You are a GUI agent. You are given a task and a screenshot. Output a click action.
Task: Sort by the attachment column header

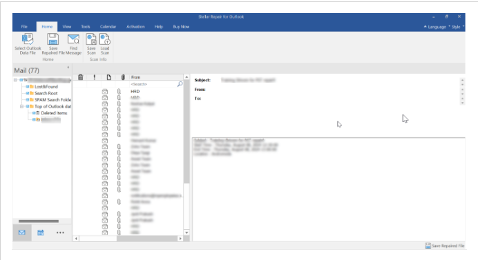123,77
